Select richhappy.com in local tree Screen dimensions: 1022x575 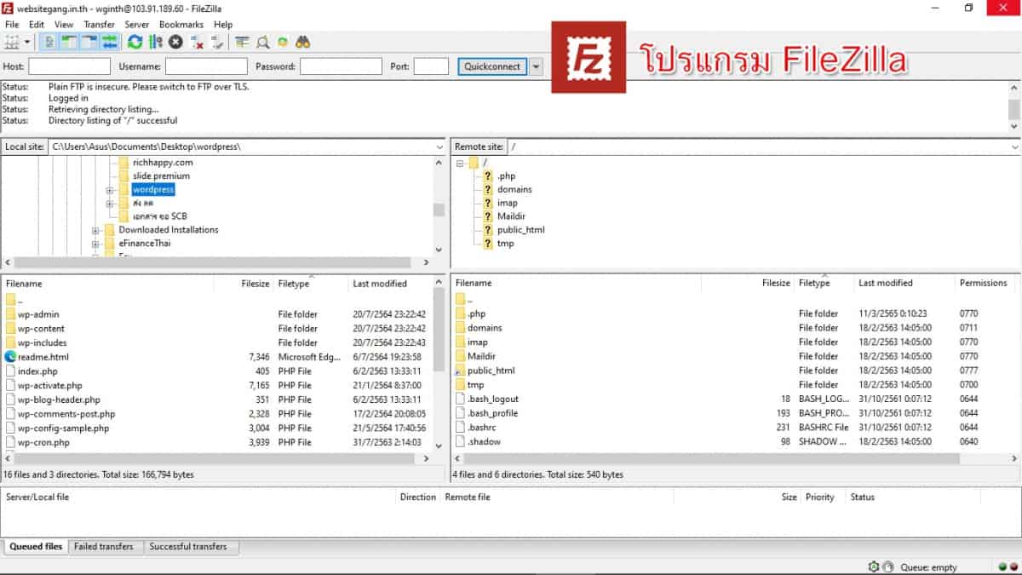(162, 162)
